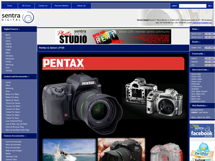This screenshot has height=161, width=215.
Task: Open Canon USA link
Action: pos(196,77)
